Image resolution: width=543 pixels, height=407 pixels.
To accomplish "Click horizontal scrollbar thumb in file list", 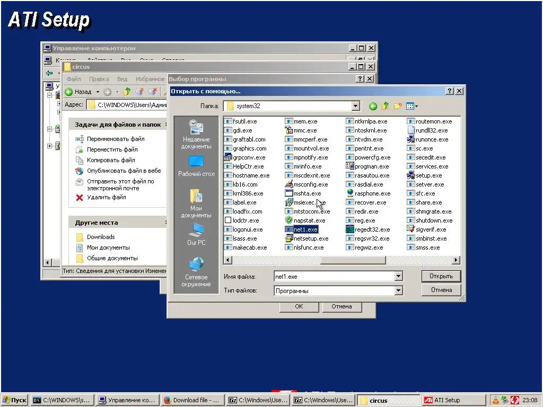I will [x=353, y=260].
